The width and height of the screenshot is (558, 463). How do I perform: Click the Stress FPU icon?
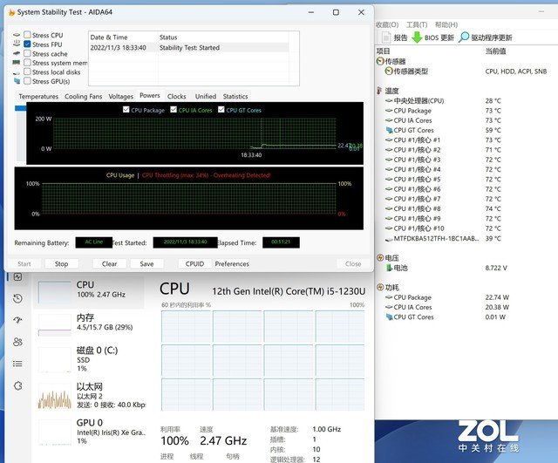tap(17, 44)
